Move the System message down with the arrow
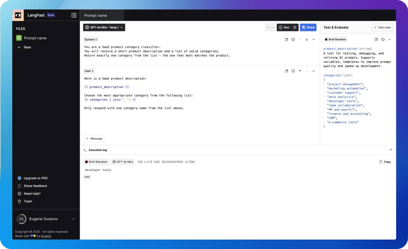408x249 pixels. (307, 39)
